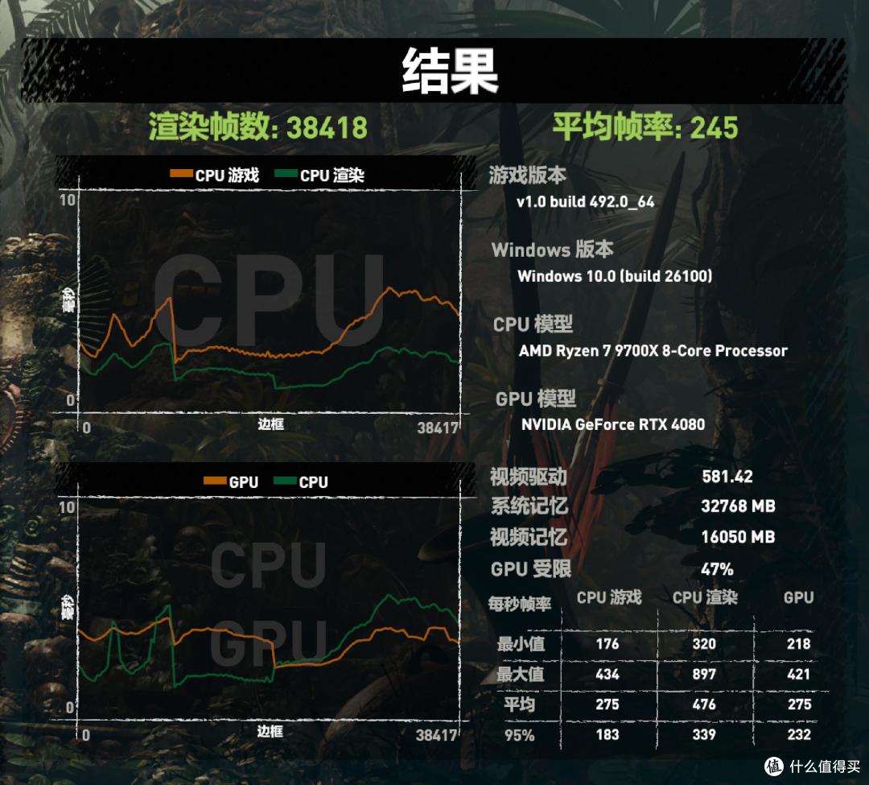Click 边框 axis label under upper chart
The height and width of the screenshot is (785, 869).
pyautogui.click(x=270, y=424)
